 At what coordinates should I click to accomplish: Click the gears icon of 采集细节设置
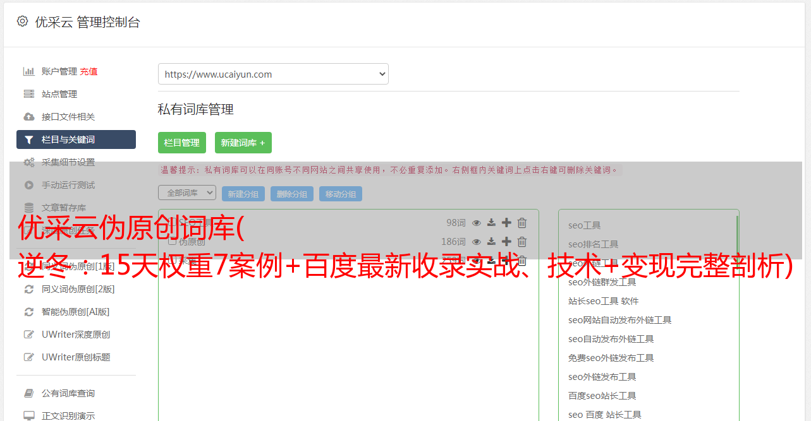(29, 162)
